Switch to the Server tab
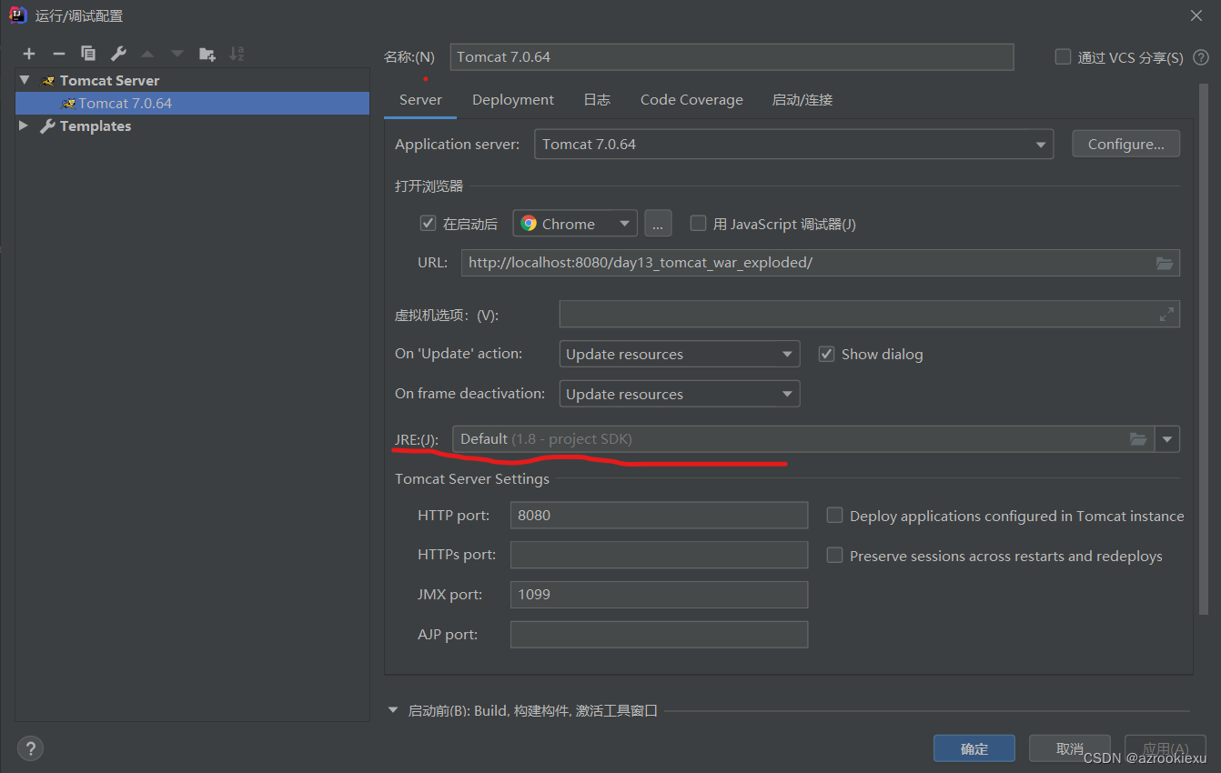This screenshot has height=773, width=1221. coord(420,100)
